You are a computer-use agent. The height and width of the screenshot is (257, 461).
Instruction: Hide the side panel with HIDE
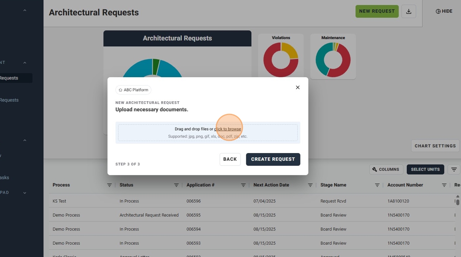coord(444,11)
